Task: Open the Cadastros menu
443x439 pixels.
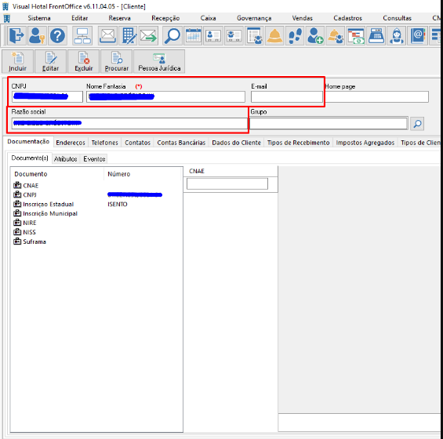Action: [347, 18]
